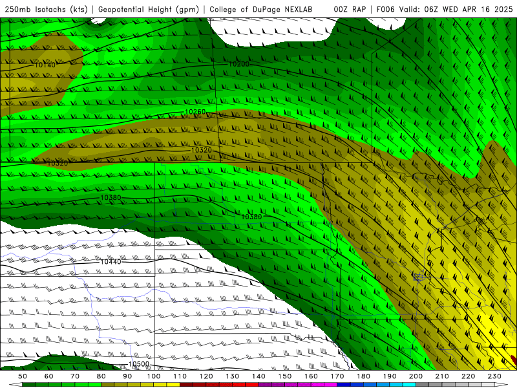Click the 50 value on the color scale

click(23, 376)
